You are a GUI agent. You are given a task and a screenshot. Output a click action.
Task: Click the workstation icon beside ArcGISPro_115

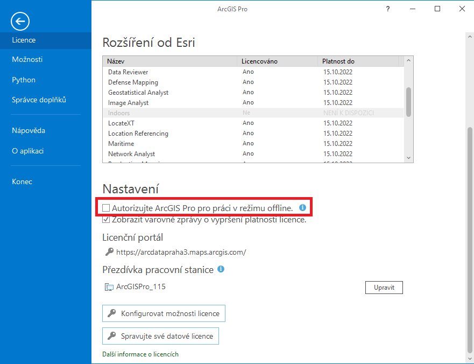coord(109,287)
